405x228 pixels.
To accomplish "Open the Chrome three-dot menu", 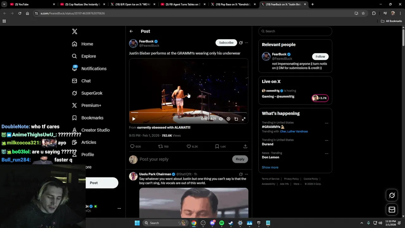I will pos(400,13).
